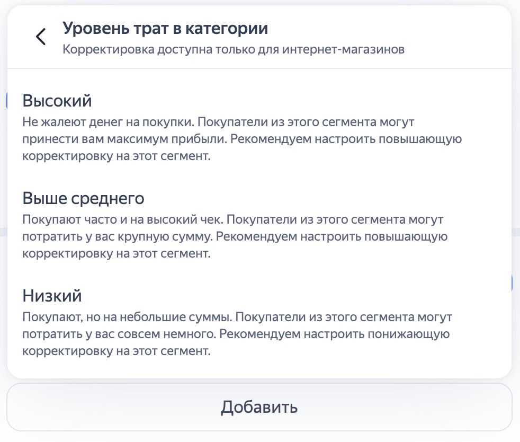Confirm selection with 'Добавить'

259,407
